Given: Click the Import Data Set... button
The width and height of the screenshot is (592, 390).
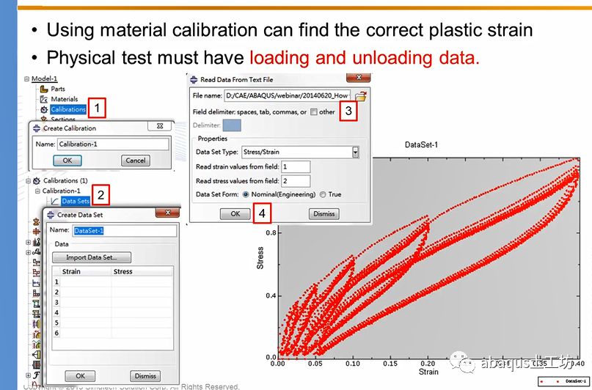Looking at the screenshot, I should (92, 257).
